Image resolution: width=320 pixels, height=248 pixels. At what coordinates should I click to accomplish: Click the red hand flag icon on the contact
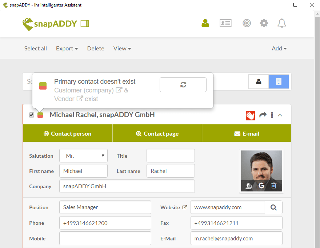click(x=250, y=116)
